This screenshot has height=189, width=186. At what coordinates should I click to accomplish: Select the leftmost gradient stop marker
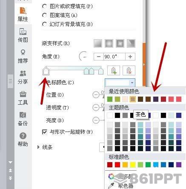[x=46, y=71]
